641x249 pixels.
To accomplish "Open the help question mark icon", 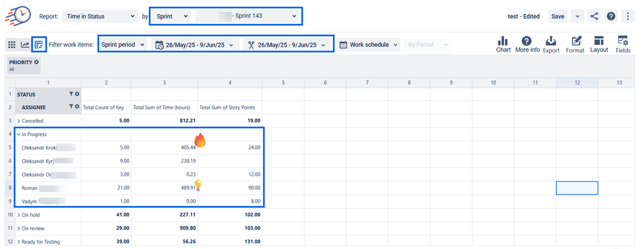I will tap(611, 16).
